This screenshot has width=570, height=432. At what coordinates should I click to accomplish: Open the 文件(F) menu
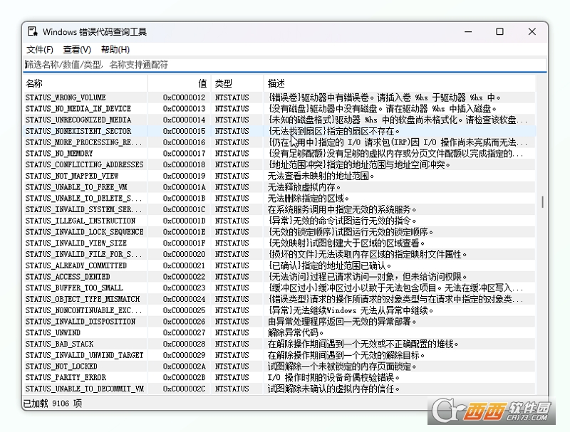40,49
